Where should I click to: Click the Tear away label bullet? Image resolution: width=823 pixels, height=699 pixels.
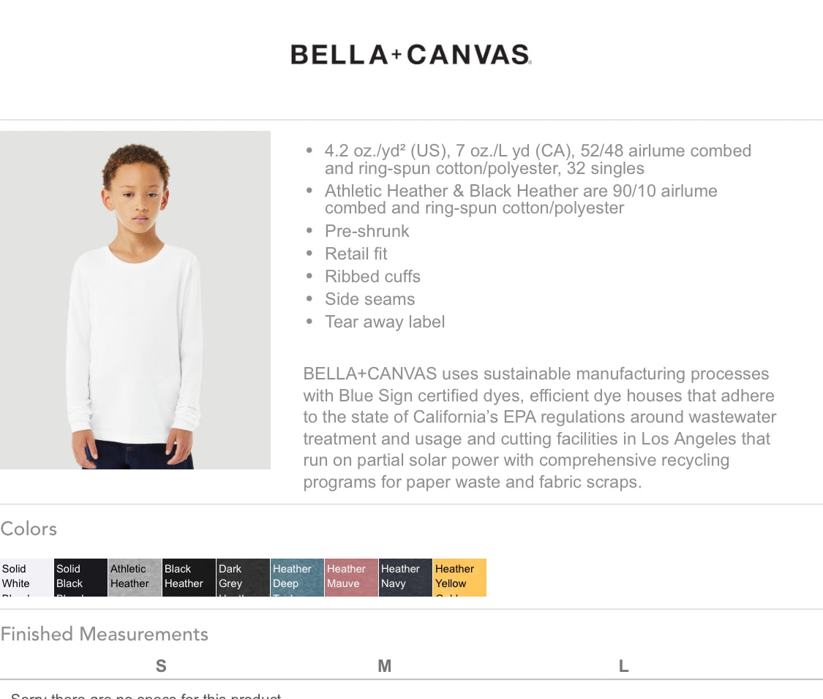click(x=385, y=322)
